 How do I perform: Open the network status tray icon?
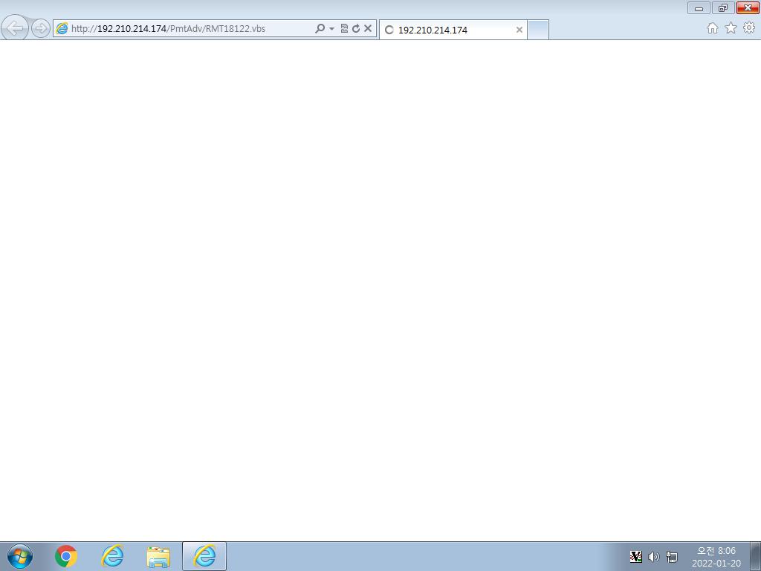click(x=672, y=556)
